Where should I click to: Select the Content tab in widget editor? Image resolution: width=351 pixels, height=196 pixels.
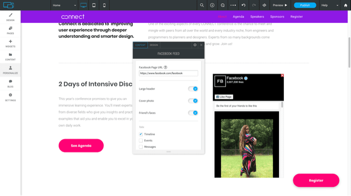140,45
